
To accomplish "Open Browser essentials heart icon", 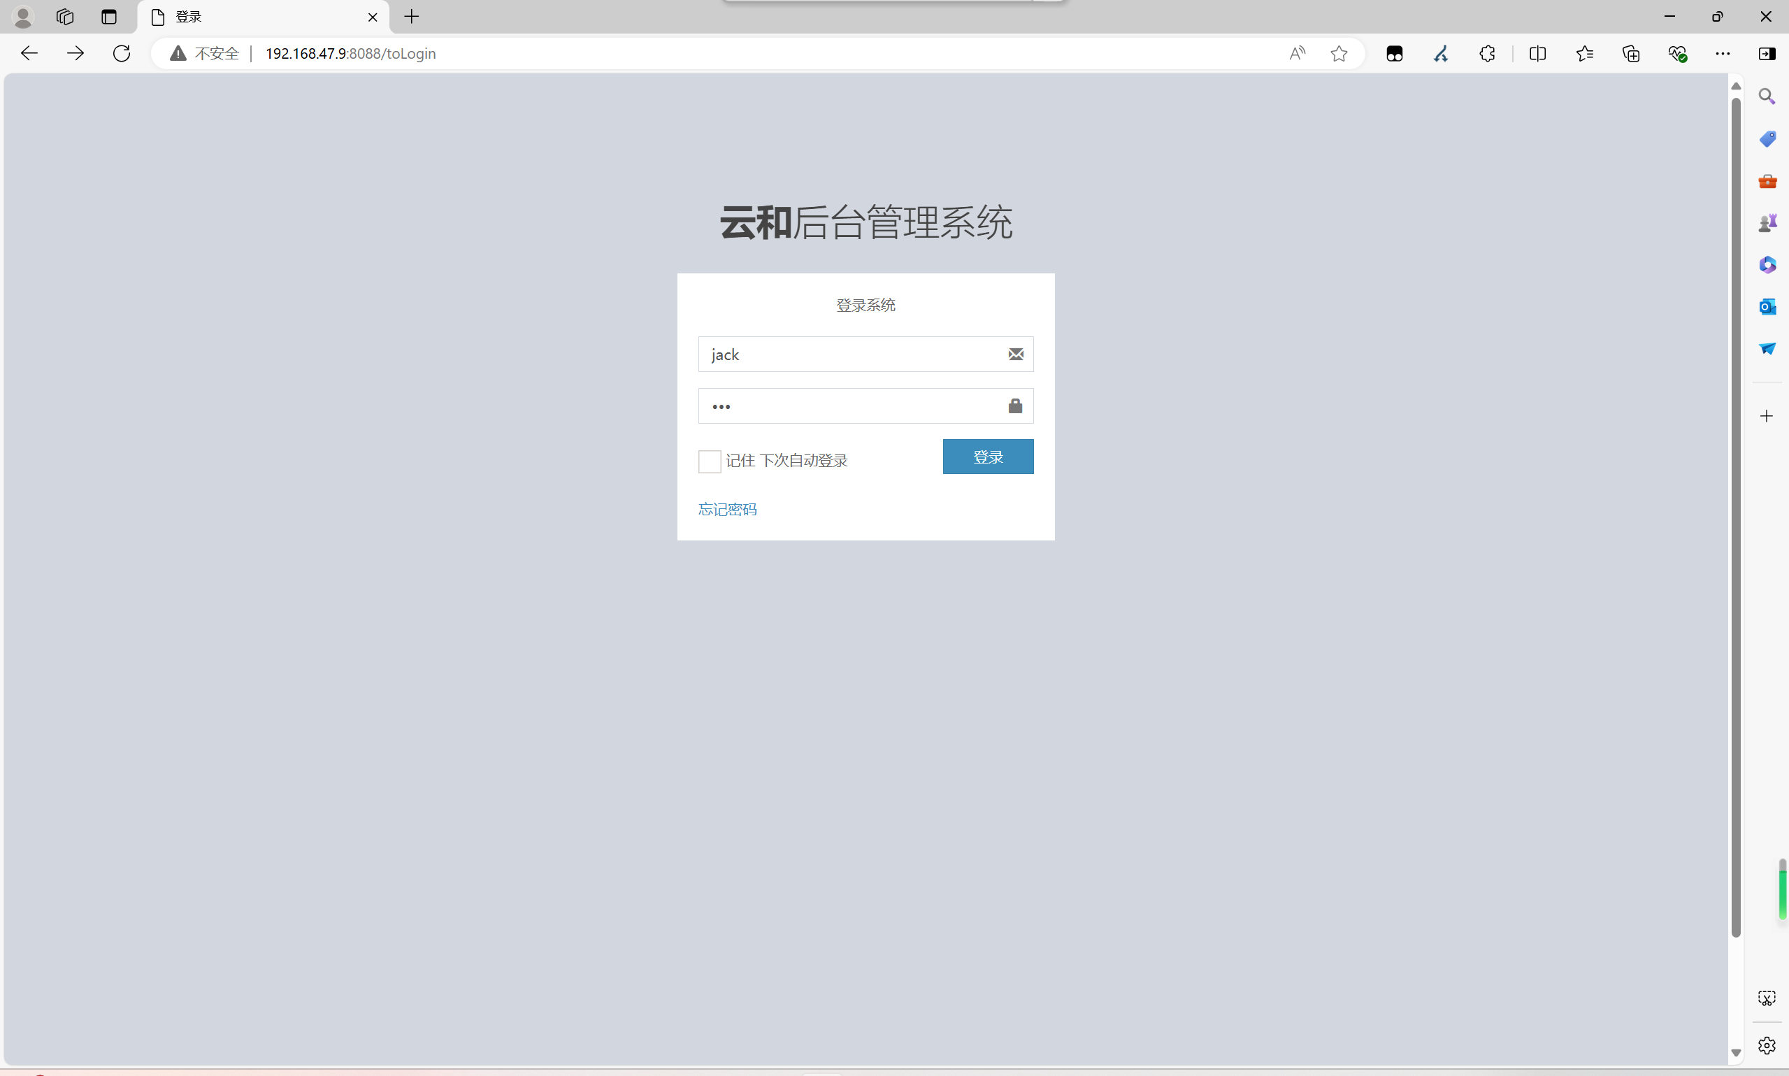I will tap(1676, 53).
